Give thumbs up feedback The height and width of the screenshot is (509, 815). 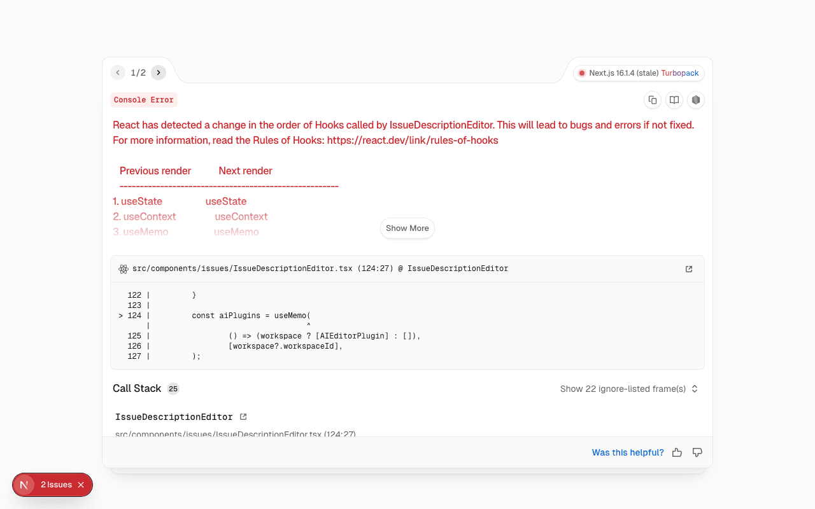click(677, 452)
